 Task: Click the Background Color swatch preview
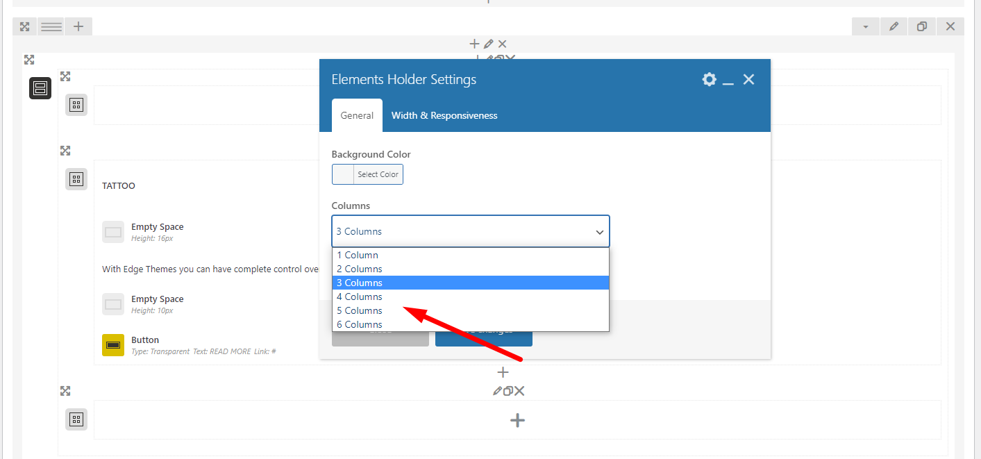pyautogui.click(x=343, y=174)
